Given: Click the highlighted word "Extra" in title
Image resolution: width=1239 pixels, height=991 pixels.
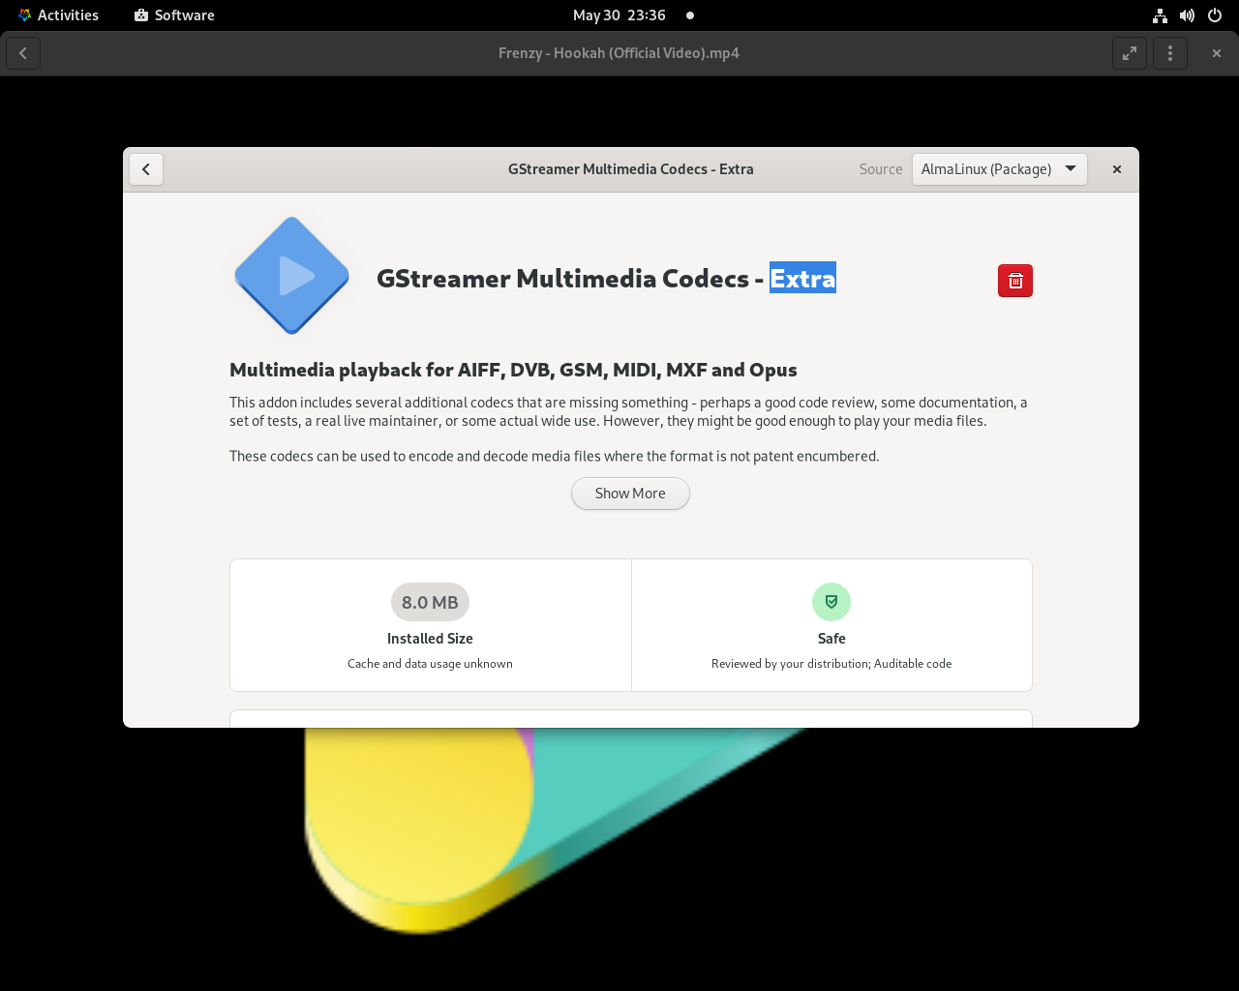Looking at the screenshot, I should pos(802,279).
